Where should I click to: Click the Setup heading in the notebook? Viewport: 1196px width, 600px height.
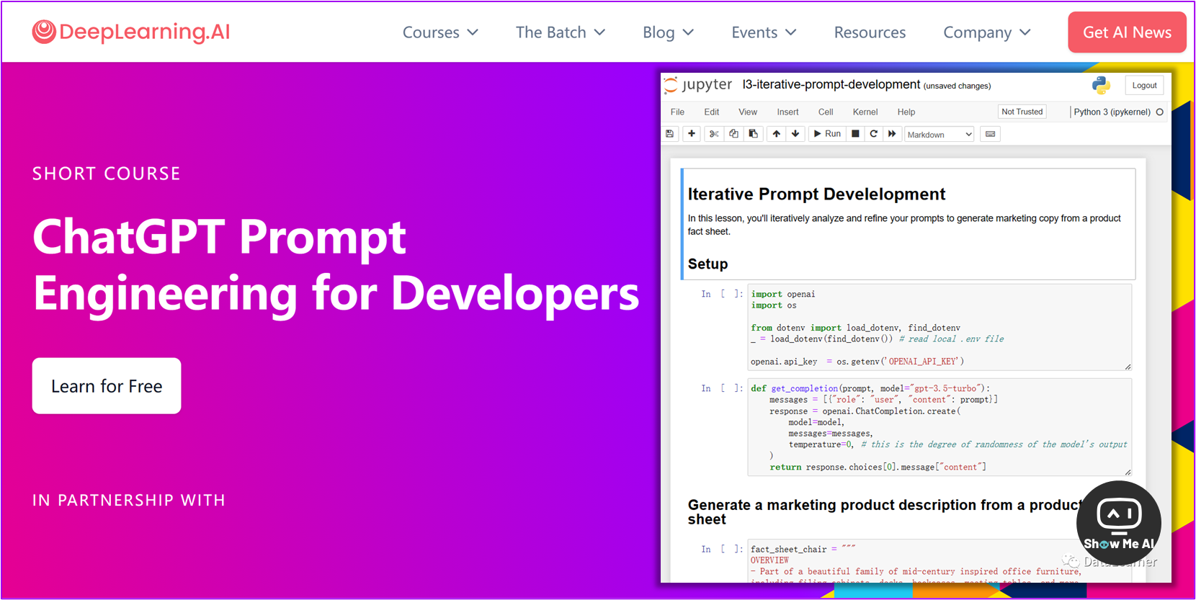coord(708,264)
